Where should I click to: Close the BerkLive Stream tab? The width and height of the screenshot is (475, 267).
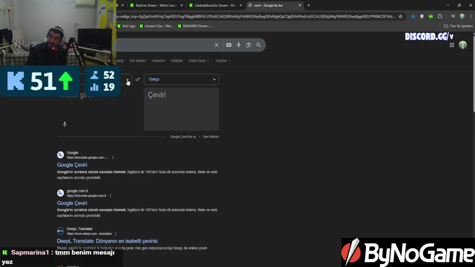coord(181,5)
